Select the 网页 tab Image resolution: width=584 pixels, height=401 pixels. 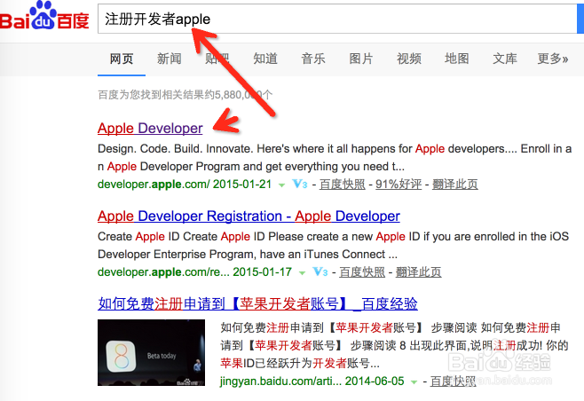click(x=122, y=59)
